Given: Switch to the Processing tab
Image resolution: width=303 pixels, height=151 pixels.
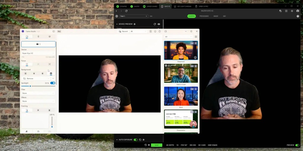Looking at the screenshot, I should coord(204,16).
